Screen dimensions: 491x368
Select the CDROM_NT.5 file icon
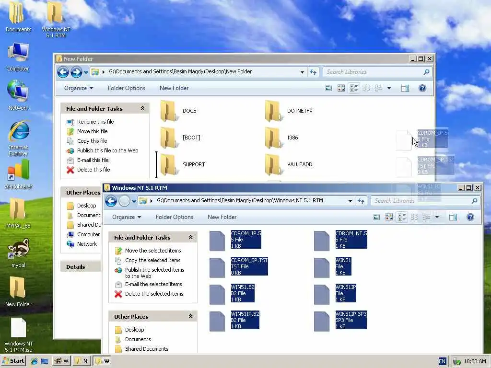[x=322, y=241]
